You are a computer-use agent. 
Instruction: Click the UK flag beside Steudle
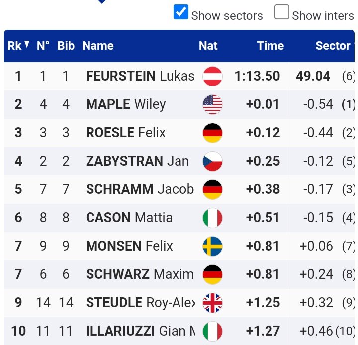point(212,303)
